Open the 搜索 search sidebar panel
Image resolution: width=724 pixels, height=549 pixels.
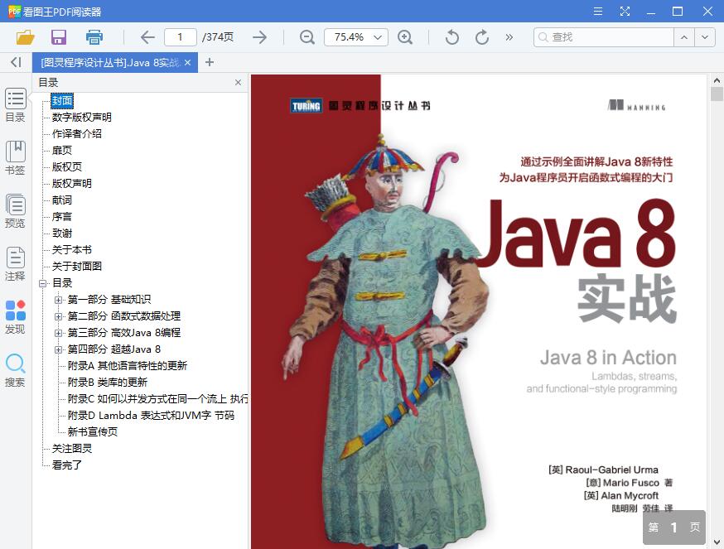coord(15,370)
